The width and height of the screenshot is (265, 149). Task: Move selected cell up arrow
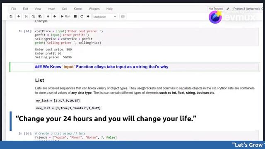click(48, 17)
